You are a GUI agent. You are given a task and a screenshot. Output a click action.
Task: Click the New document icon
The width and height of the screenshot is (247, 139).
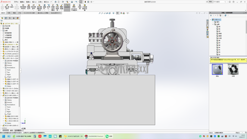(x=59, y=2)
